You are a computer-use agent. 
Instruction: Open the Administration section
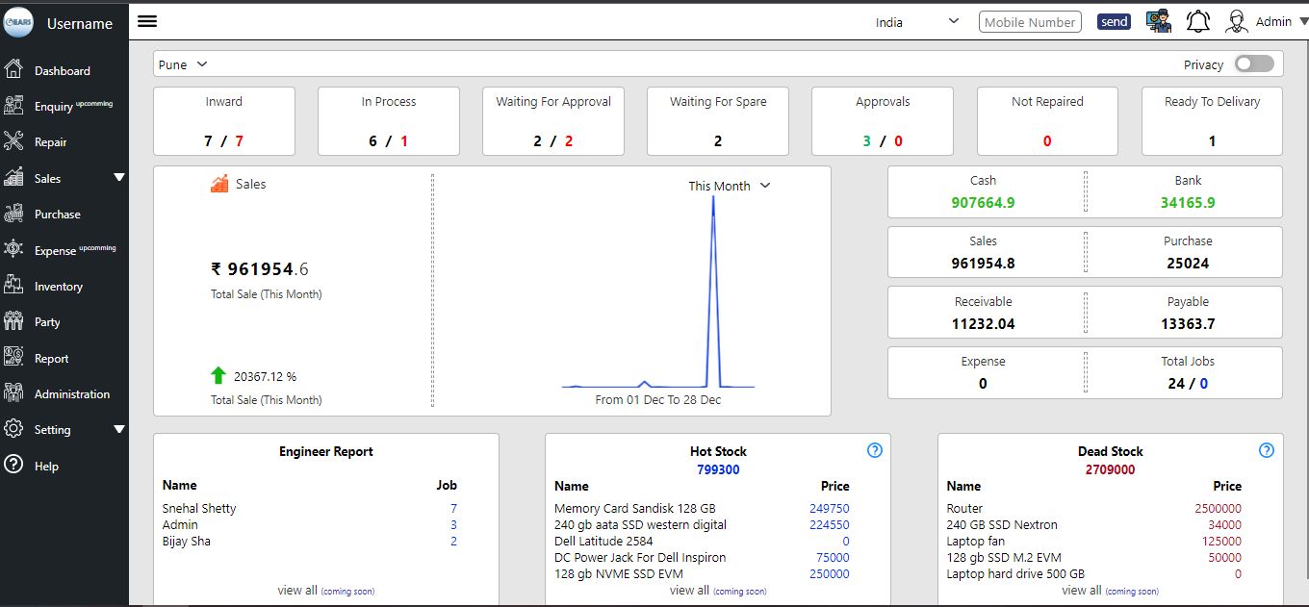click(72, 393)
